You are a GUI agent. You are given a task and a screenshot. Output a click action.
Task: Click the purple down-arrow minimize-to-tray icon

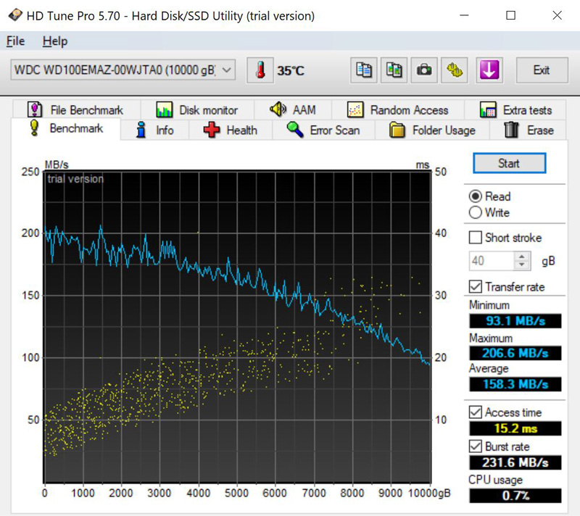coord(489,70)
